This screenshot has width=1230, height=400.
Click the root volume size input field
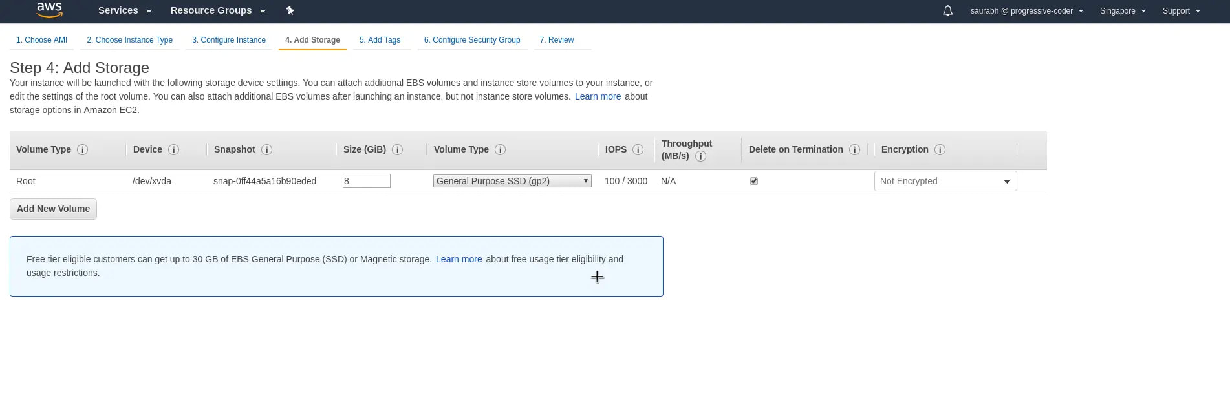[366, 182]
